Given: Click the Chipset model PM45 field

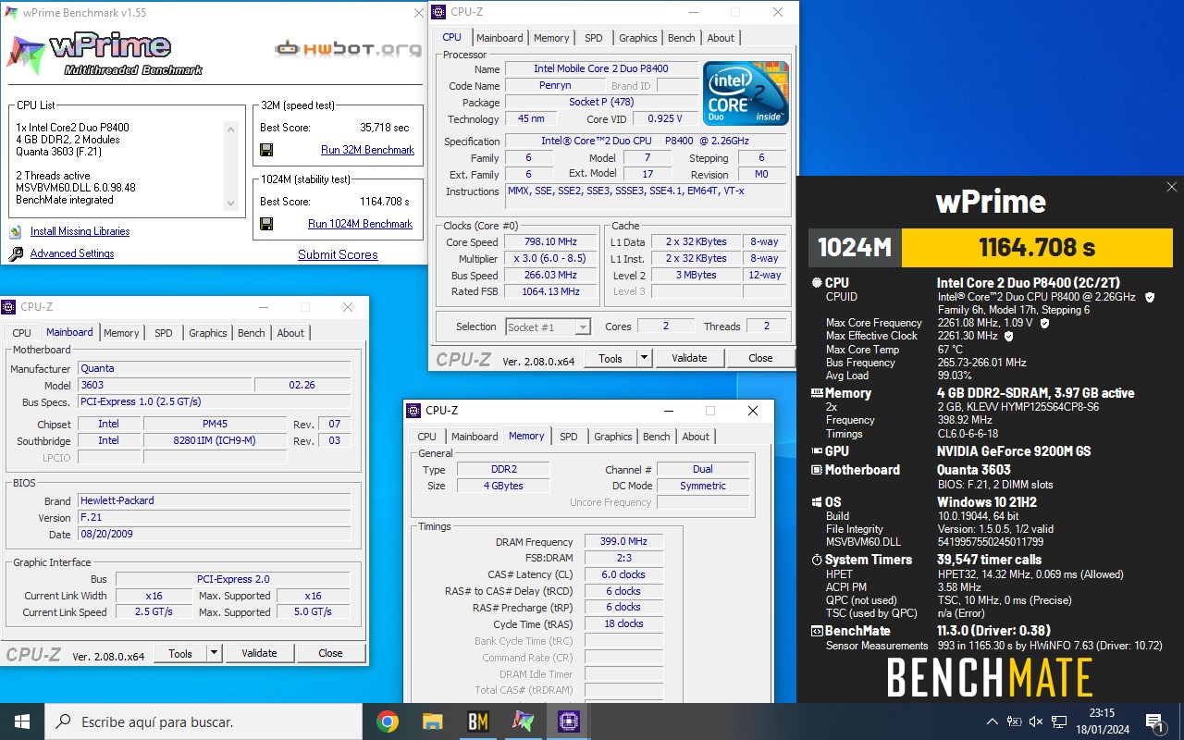Looking at the screenshot, I should point(215,424).
